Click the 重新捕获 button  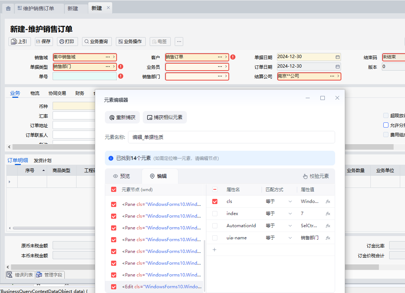point(122,118)
